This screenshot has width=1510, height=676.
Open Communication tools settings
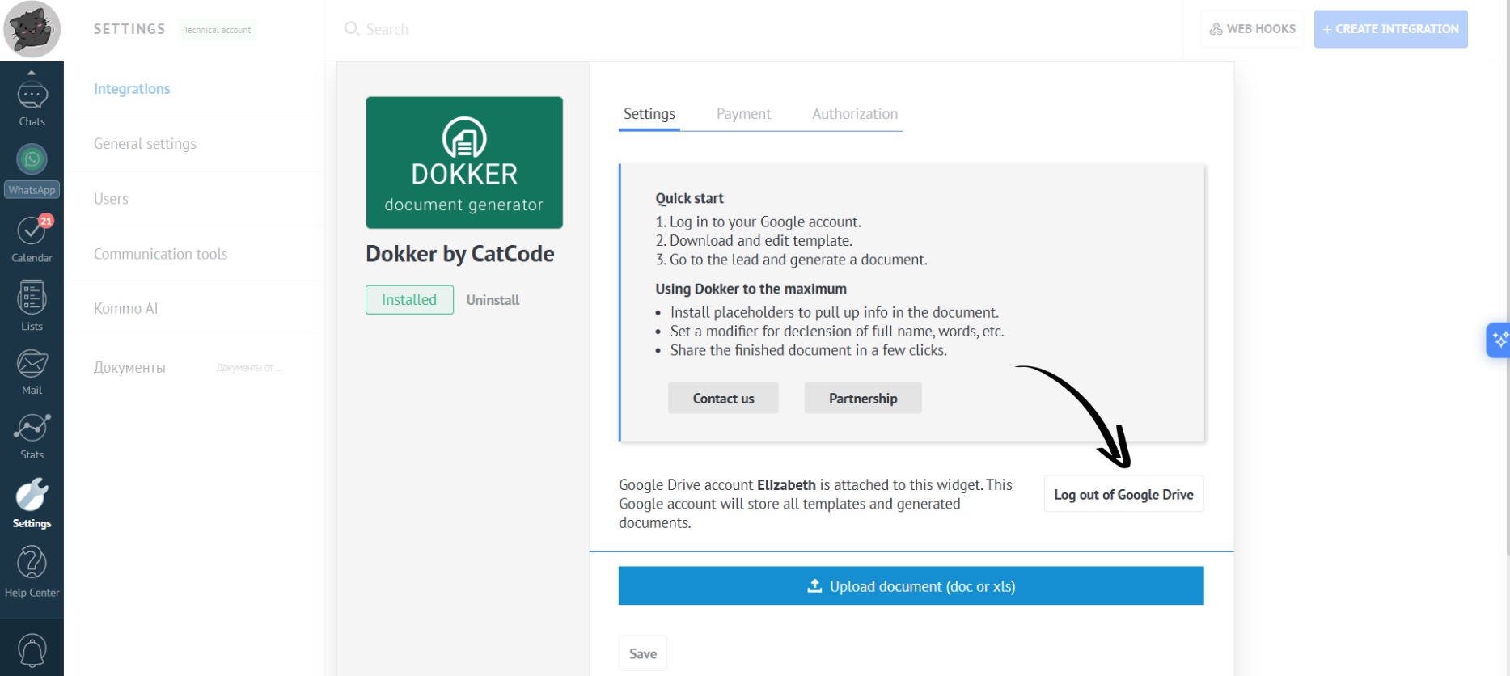pos(160,254)
